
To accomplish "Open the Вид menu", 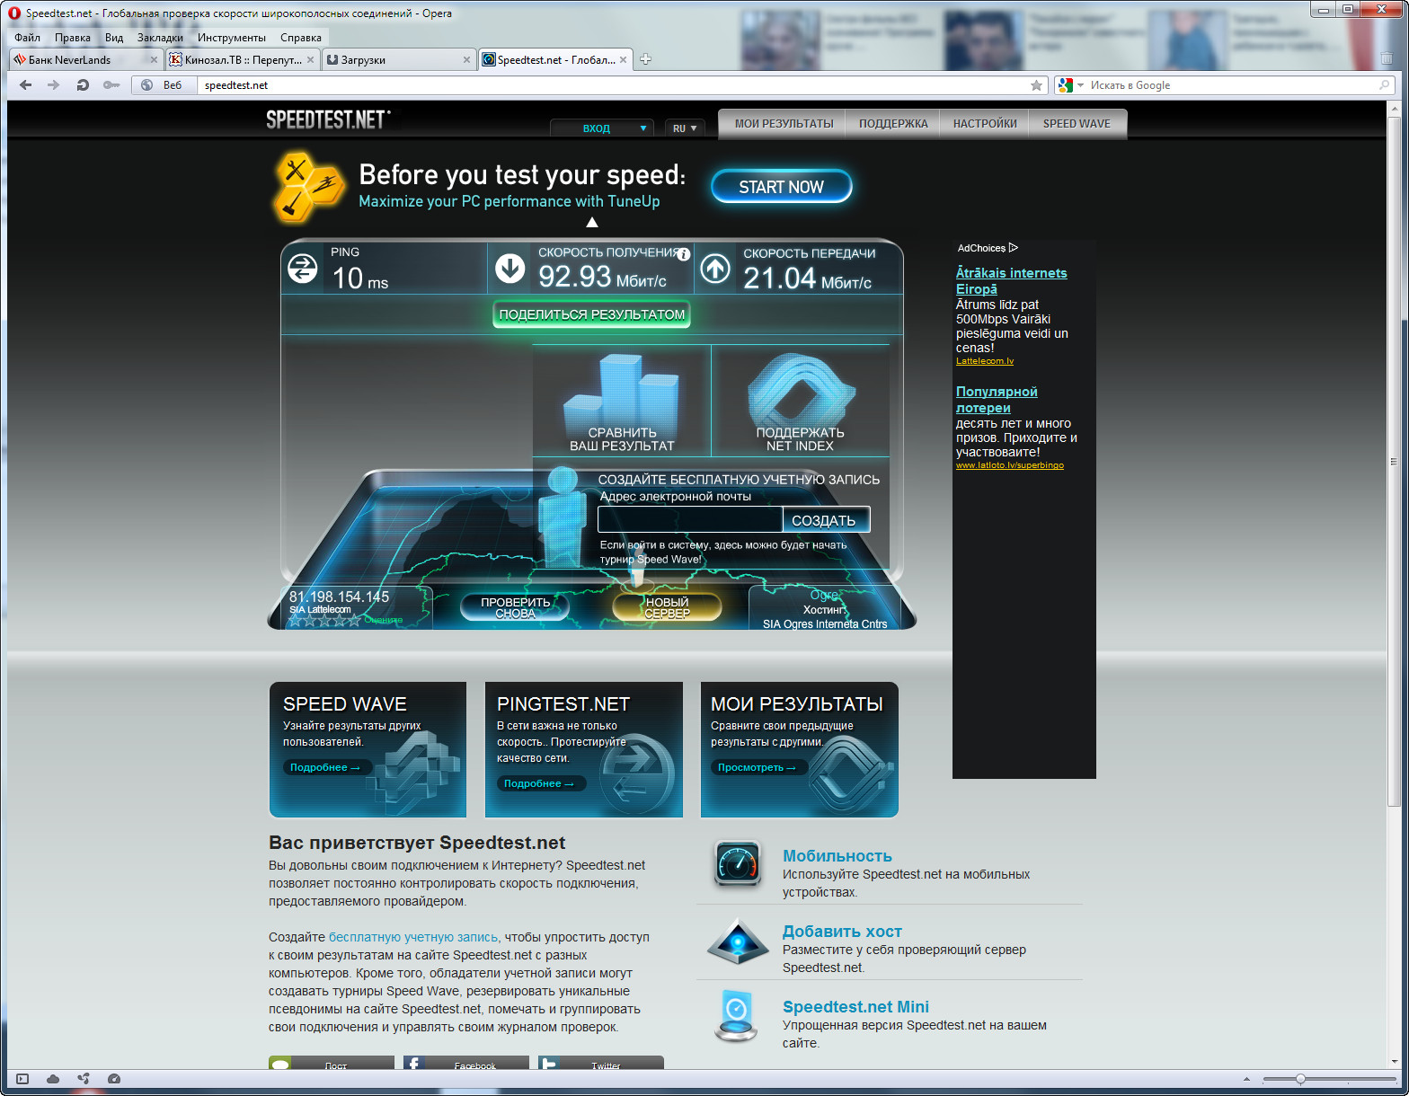I will (114, 38).
